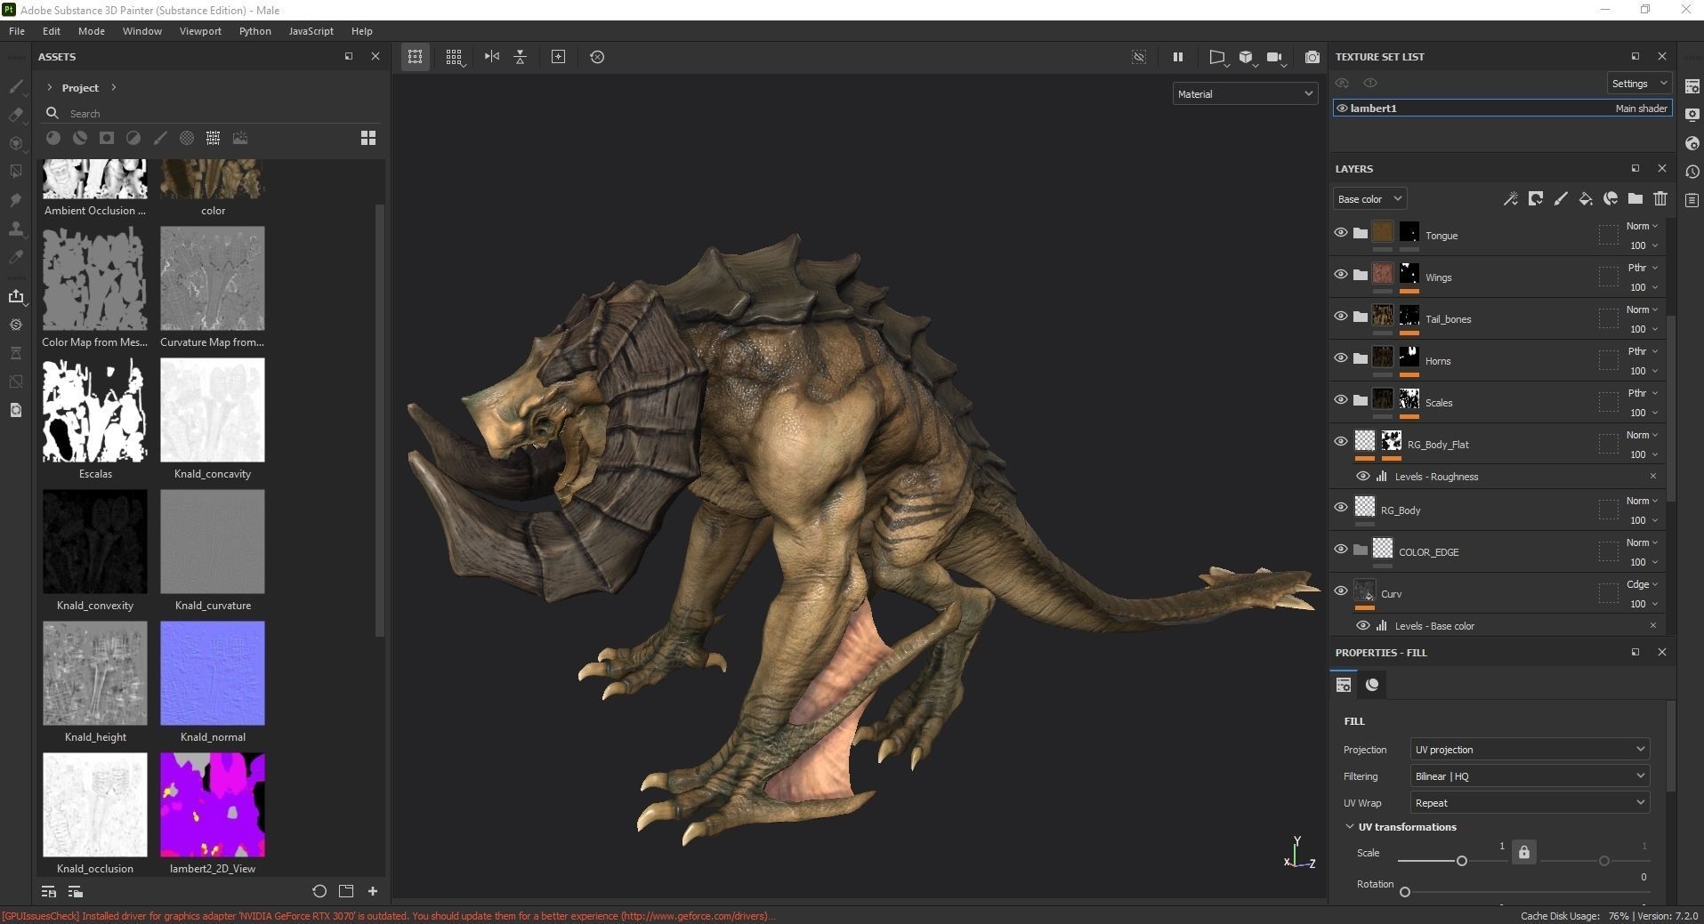Screen dimensions: 1704x924
Task: Filter assets by brushes icon
Action: tap(160, 138)
